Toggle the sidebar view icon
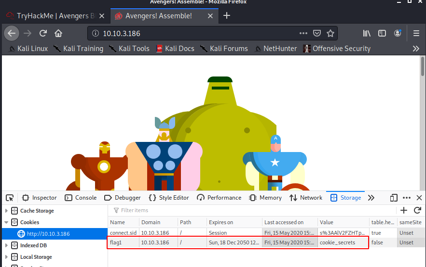426x267 pixels. coord(382,33)
